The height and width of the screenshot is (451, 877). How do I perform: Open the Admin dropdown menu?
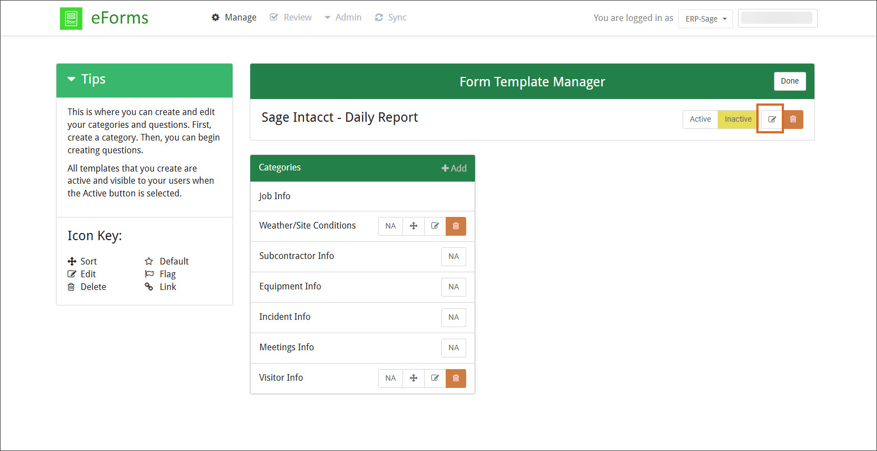pyautogui.click(x=343, y=18)
